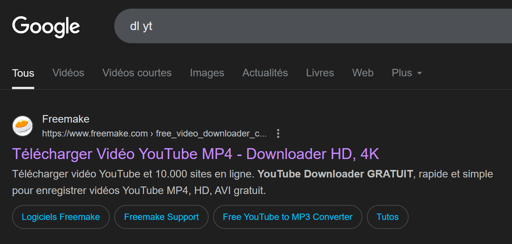Go to the Web tab
Screen dimensions: 512x244
[363, 73]
